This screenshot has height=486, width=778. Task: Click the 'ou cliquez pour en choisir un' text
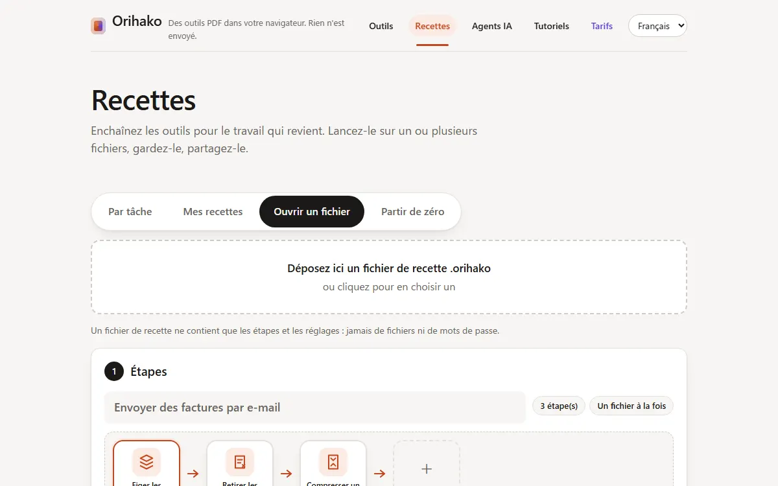coord(389,286)
